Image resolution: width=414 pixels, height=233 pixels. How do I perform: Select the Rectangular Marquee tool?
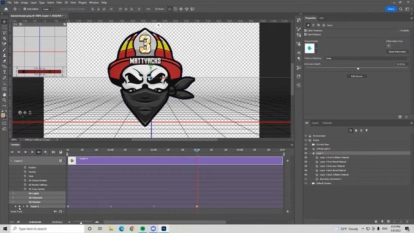tap(5, 27)
